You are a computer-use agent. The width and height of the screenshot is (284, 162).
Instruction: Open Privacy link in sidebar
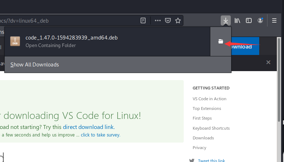[x=199, y=148]
